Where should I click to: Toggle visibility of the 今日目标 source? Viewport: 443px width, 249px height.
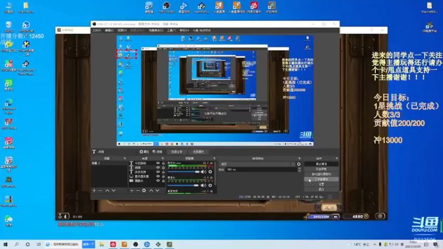[x=158, y=163]
